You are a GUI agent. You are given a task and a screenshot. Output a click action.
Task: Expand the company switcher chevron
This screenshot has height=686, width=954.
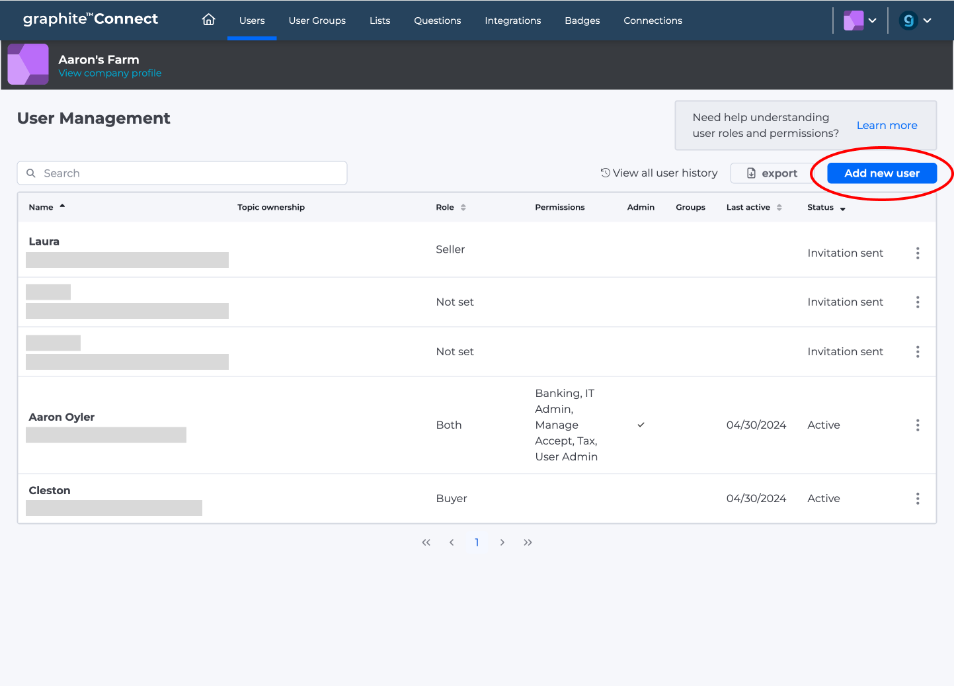point(873,21)
